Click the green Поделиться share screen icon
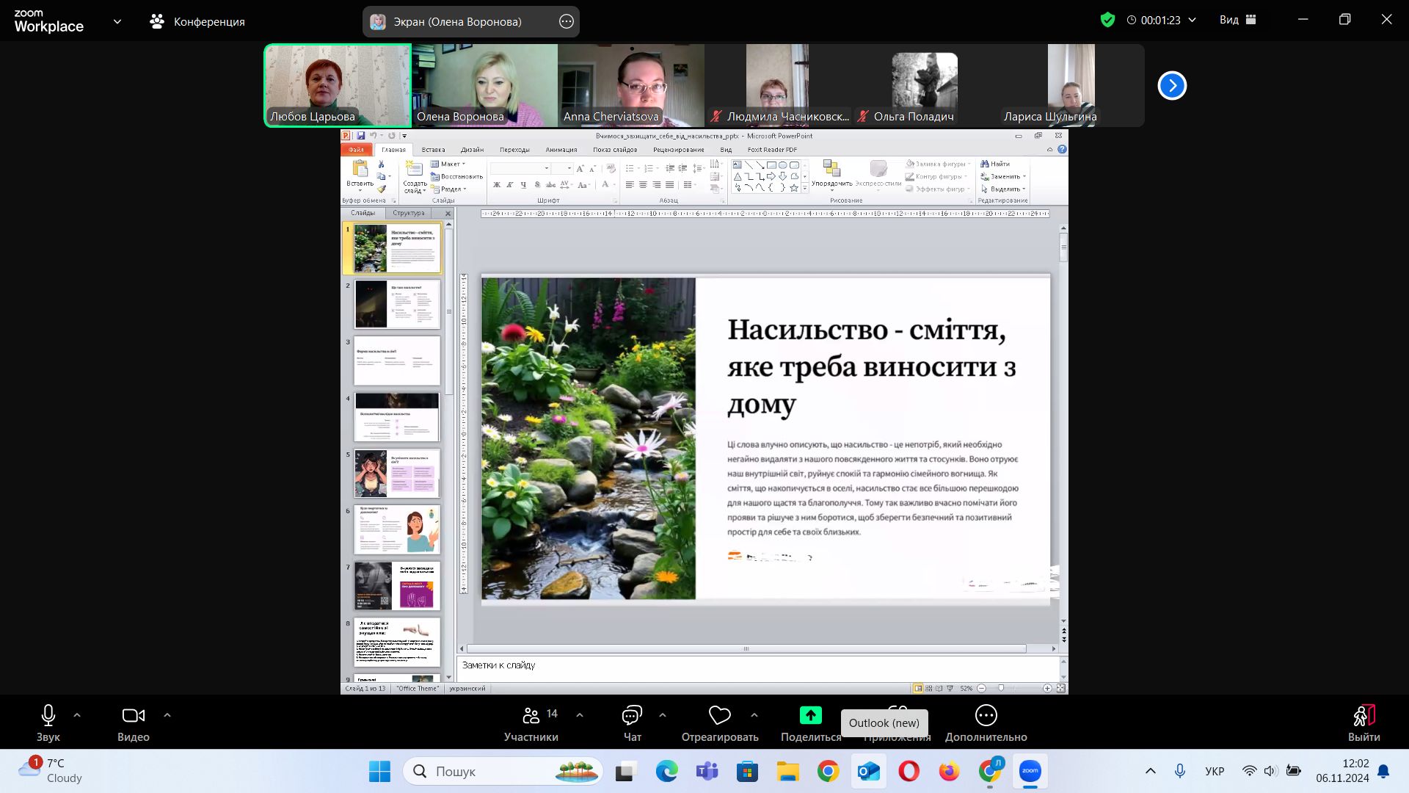This screenshot has width=1409, height=793. coord(810,715)
